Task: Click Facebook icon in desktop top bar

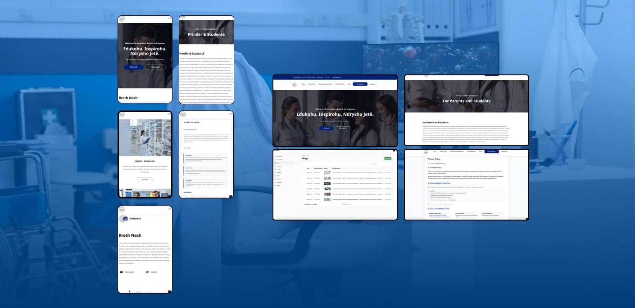Action: coord(325,77)
